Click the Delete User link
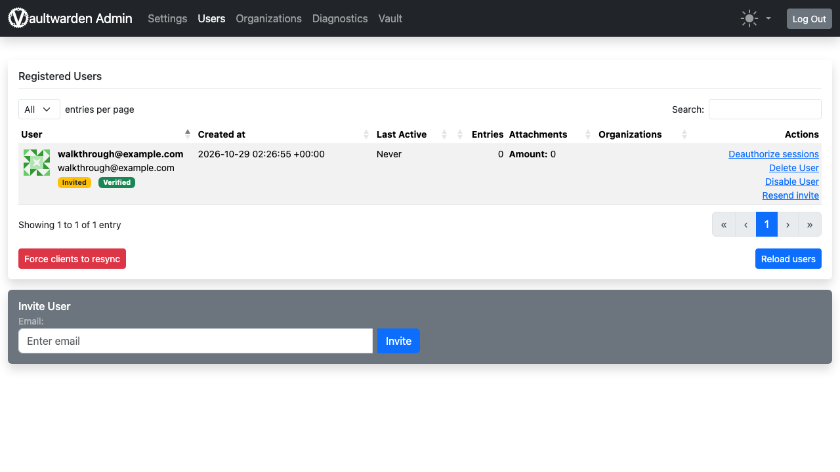 click(x=794, y=168)
